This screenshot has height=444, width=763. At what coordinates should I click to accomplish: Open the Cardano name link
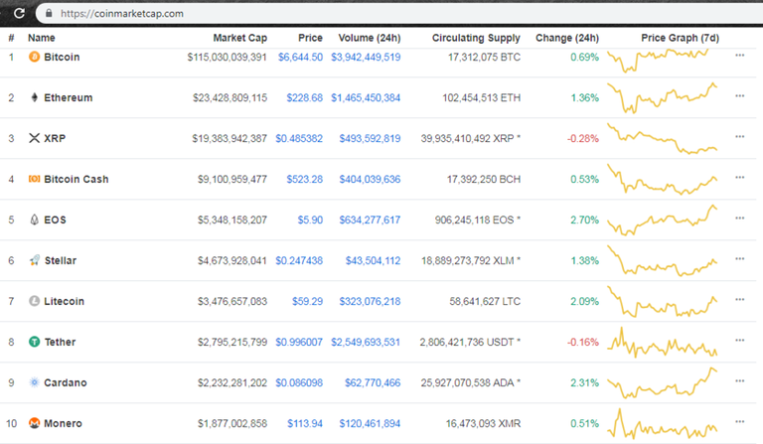point(66,382)
